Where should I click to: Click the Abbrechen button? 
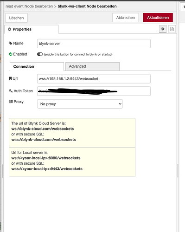point(126,18)
